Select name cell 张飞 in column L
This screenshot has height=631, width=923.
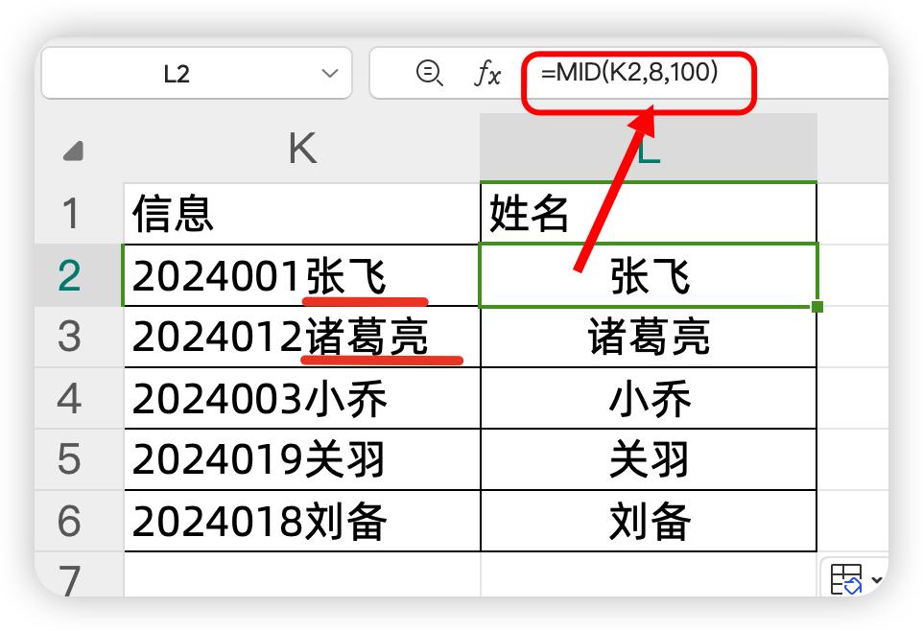[x=649, y=275]
